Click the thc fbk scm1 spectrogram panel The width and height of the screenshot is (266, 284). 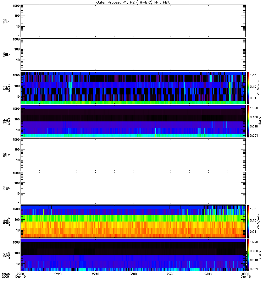tap(133, 255)
